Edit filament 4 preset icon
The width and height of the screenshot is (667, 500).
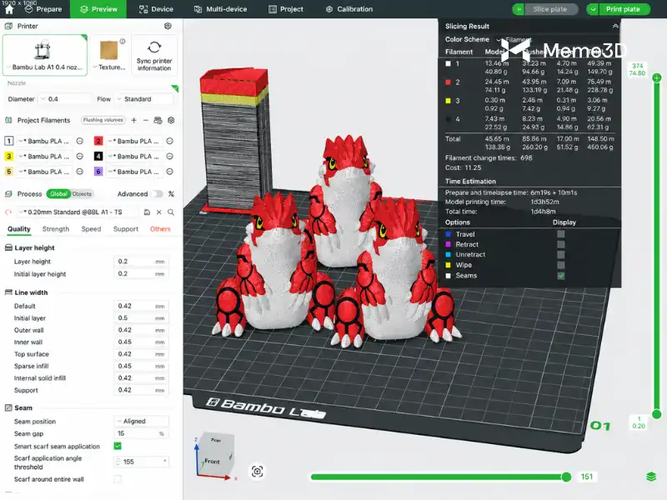coord(170,157)
